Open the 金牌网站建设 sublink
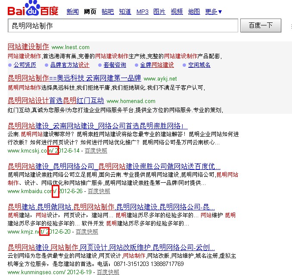The image size is (292, 275). pos(157,65)
